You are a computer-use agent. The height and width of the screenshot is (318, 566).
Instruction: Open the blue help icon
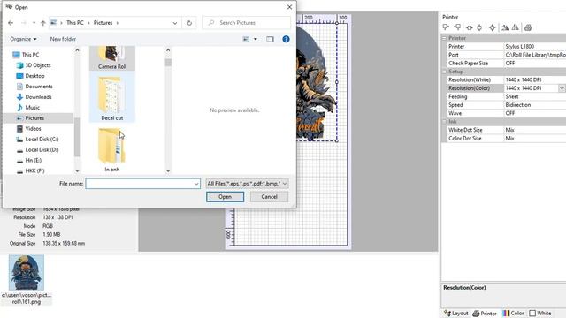[x=286, y=39]
